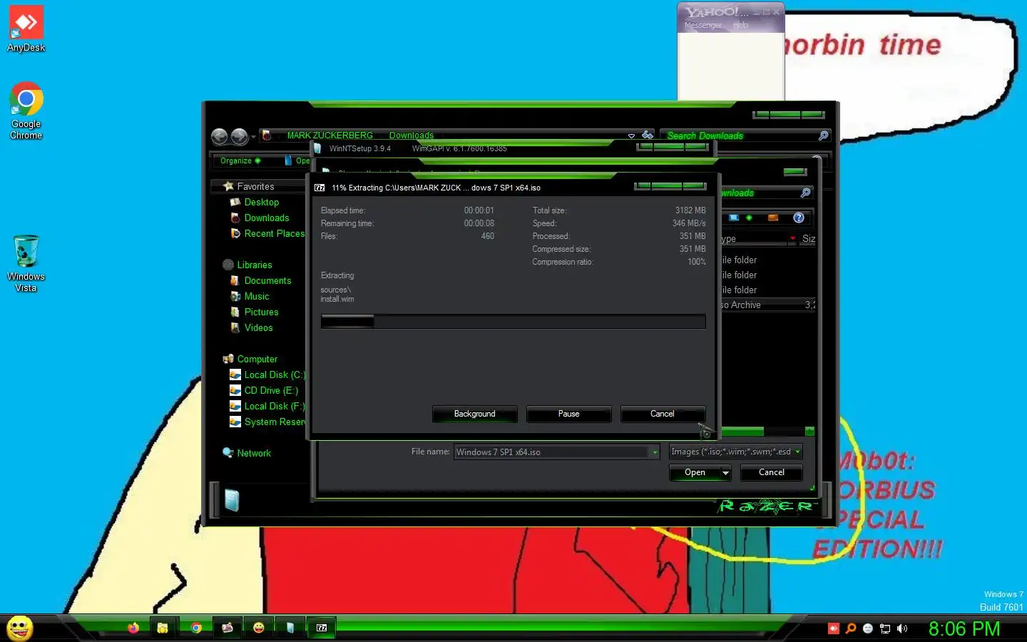
Task: Switch to the 7-Zip taskbar button
Action: click(x=322, y=628)
